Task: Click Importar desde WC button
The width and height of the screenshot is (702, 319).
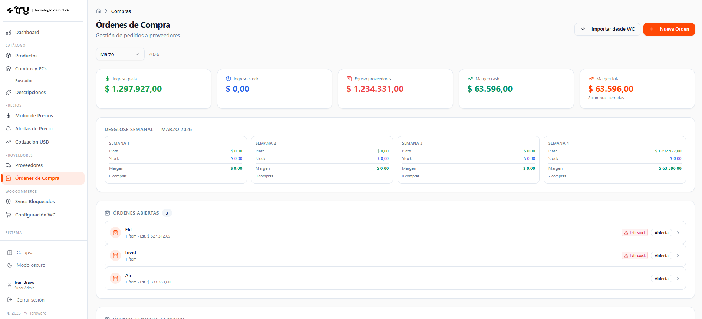Action: point(607,29)
